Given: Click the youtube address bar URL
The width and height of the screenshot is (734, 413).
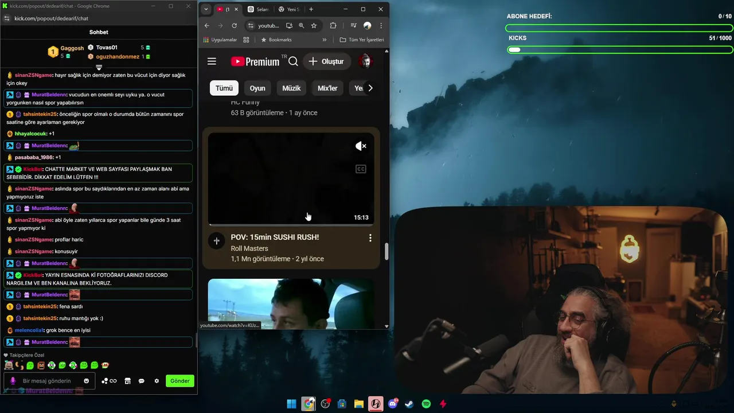Looking at the screenshot, I should [x=268, y=25].
